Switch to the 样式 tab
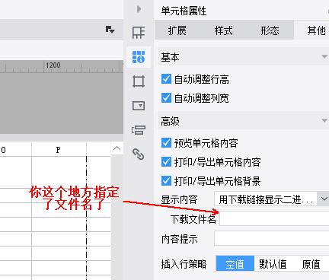This screenshot has height=280, width=329. [224, 30]
